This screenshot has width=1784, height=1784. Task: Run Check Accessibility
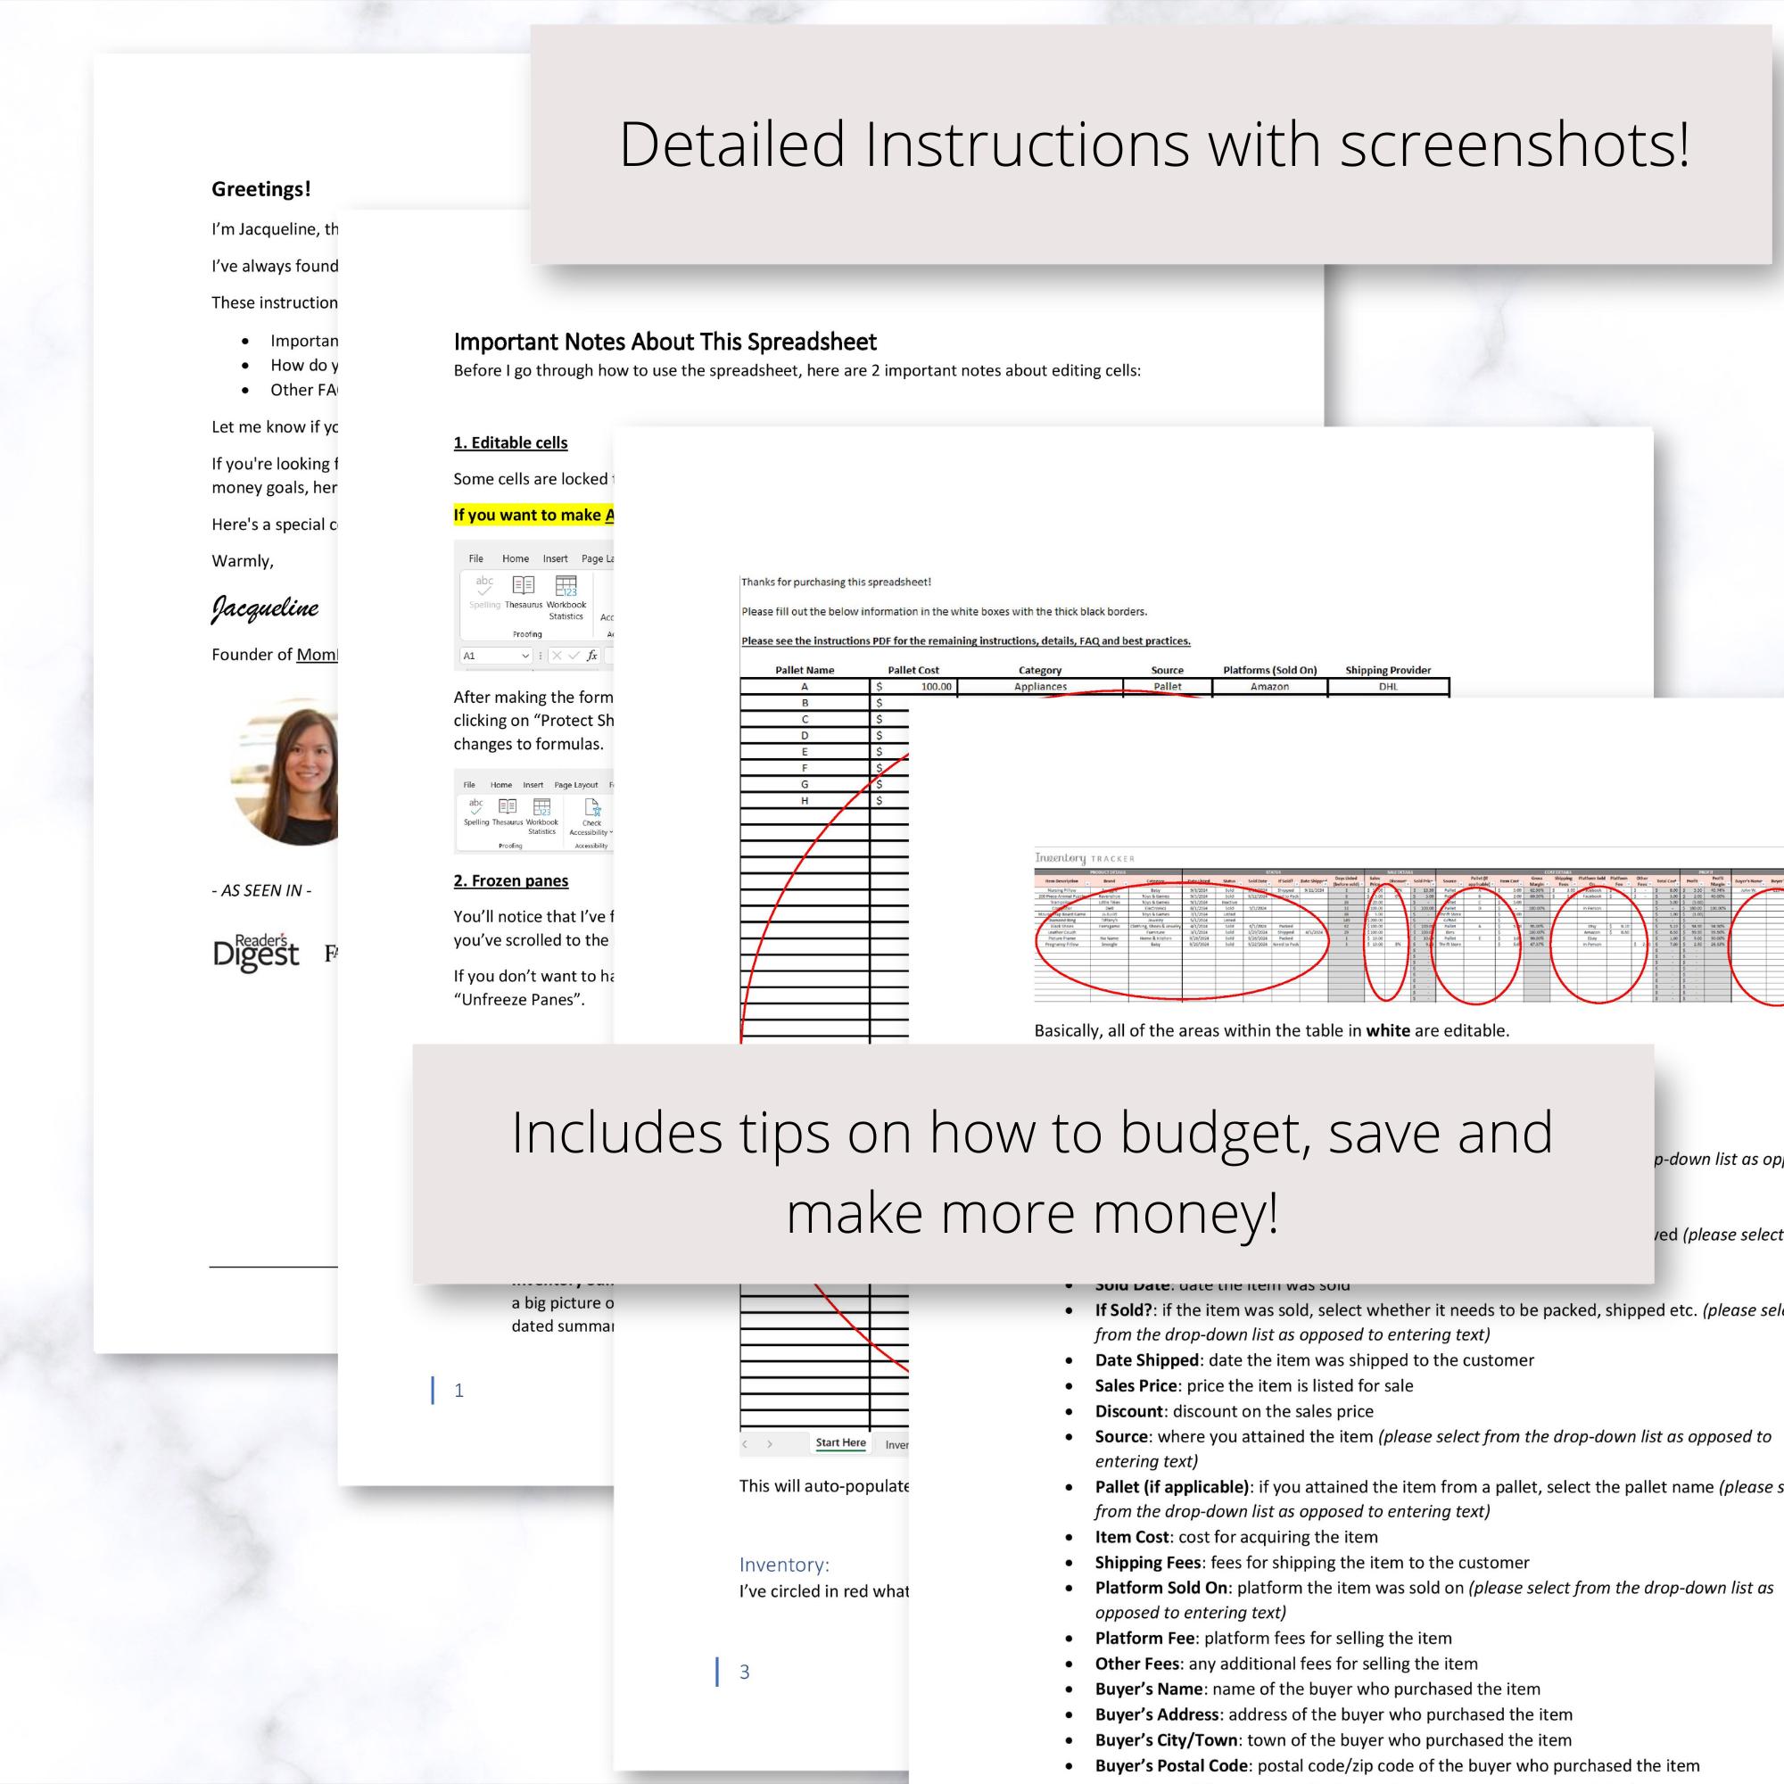click(x=592, y=810)
